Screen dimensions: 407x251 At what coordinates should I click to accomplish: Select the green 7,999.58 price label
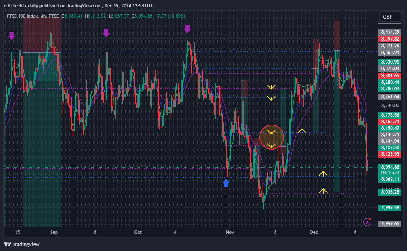coord(390,208)
